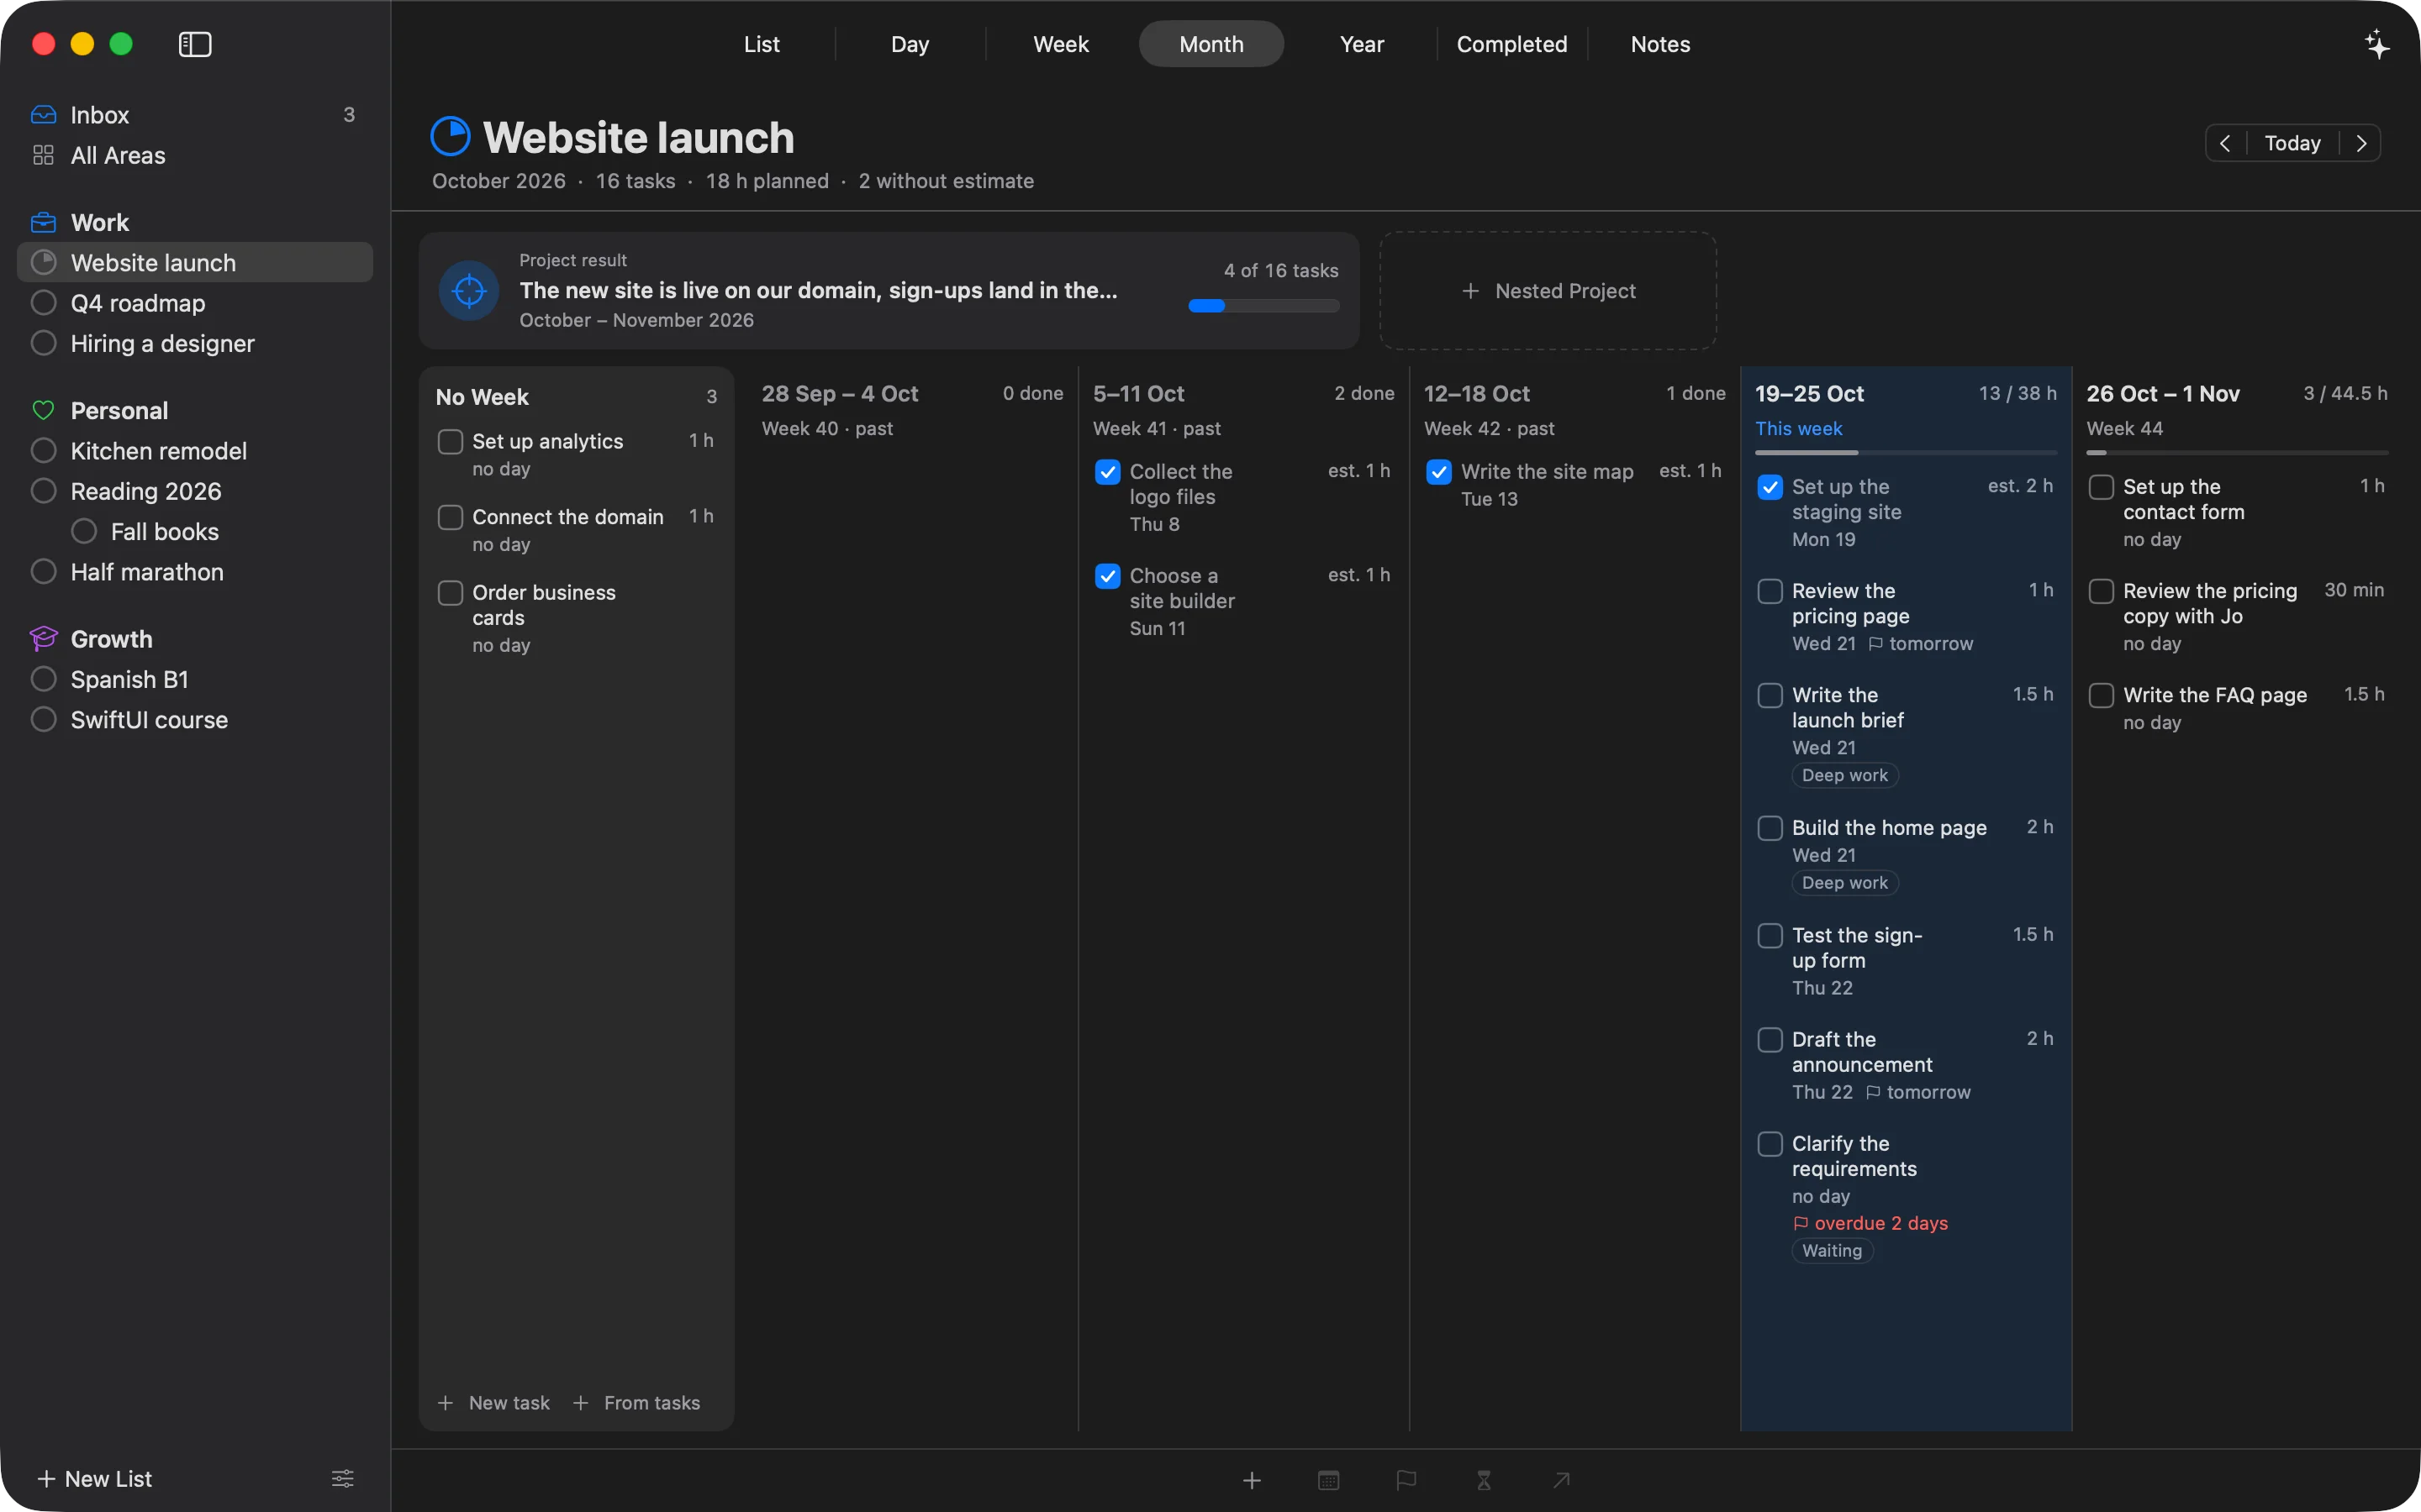Click the Work briefcase icon

coord(43,222)
